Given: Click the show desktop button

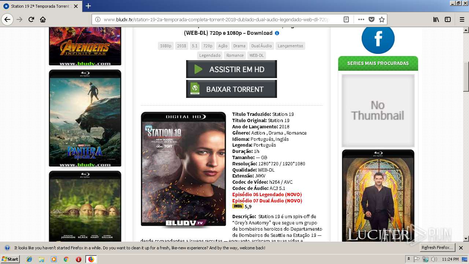Looking at the screenshot, I should coord(465,259).
